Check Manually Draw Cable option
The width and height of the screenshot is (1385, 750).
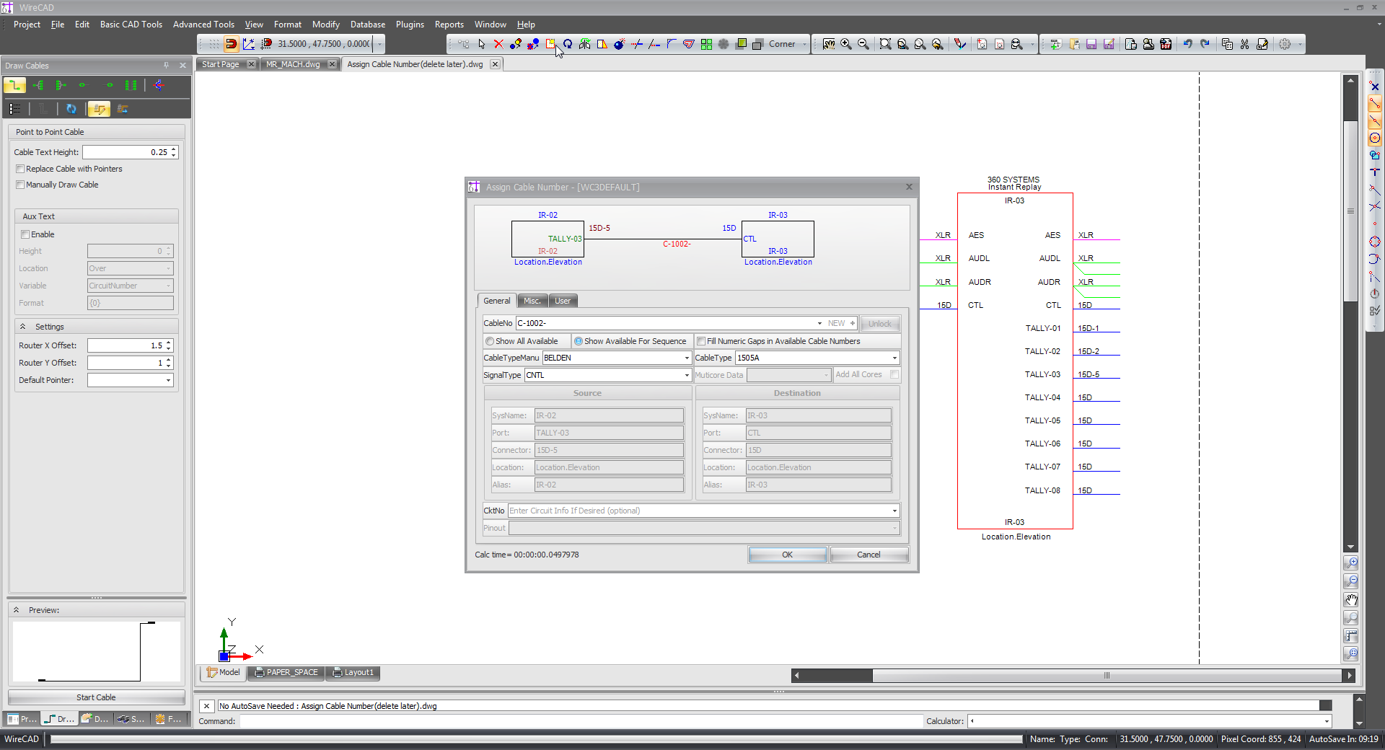20,185
